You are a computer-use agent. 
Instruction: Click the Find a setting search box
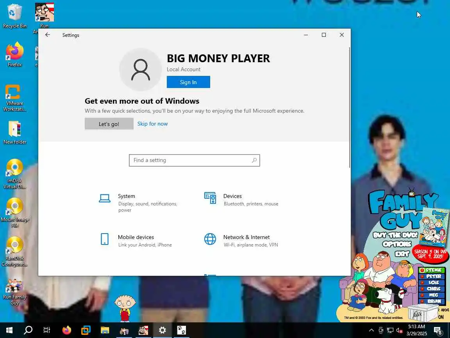click(x=194, y=160)
